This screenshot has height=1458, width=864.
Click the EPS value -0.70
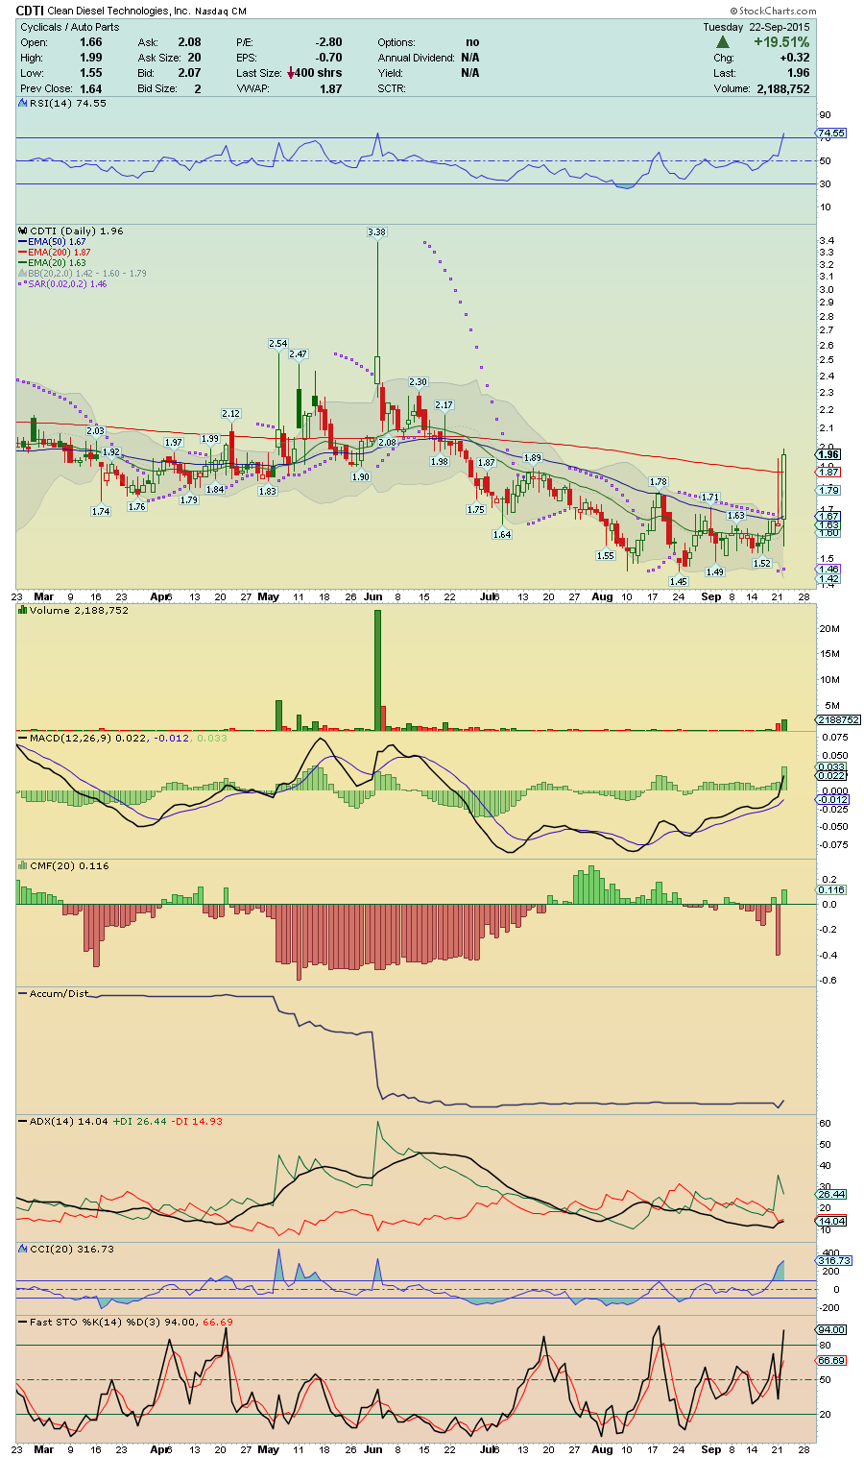pos(329,58)
